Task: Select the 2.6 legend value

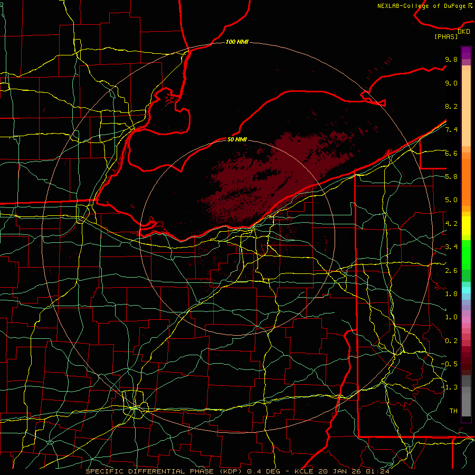Action: point(451,271)
